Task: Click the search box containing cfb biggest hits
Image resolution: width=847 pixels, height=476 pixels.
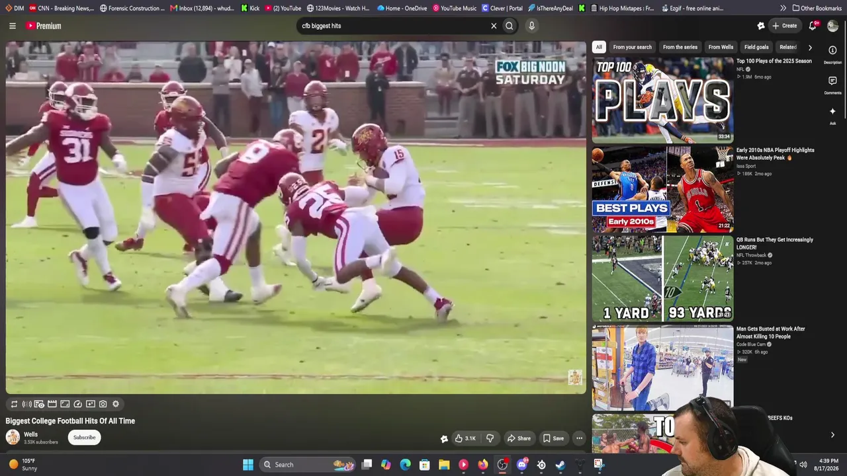Action: (x=394, y=26)
